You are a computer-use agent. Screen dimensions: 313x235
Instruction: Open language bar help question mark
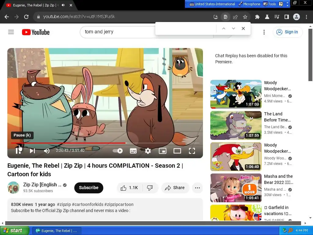point(281,4)
